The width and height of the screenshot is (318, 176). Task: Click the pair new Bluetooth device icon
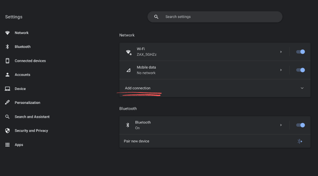tap(300, 141)
